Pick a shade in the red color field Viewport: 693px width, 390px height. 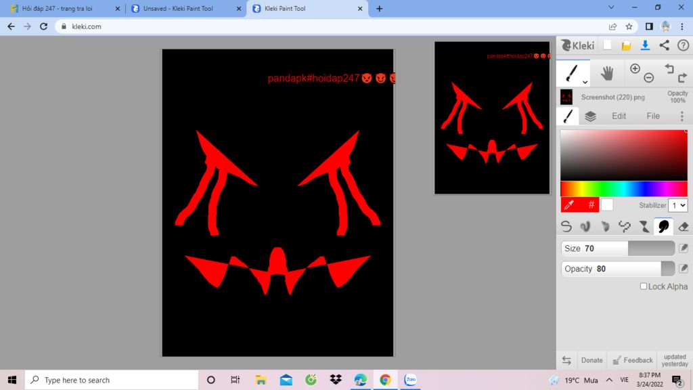(x=623, y=155)
